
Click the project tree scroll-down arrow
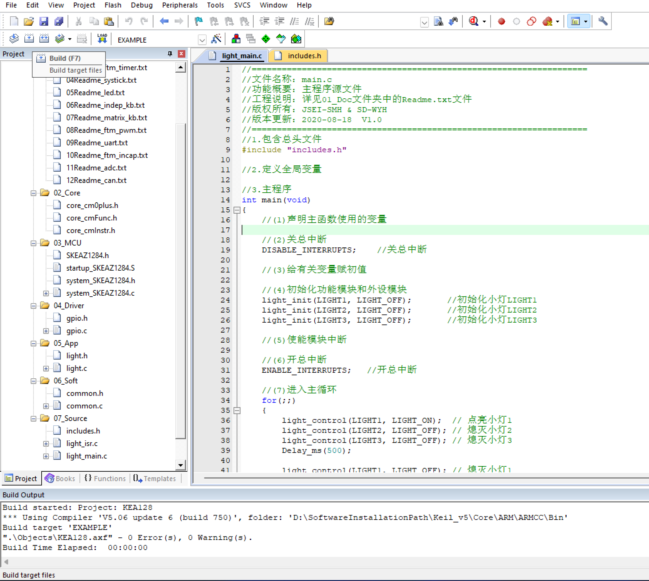(x=181, y=465)
